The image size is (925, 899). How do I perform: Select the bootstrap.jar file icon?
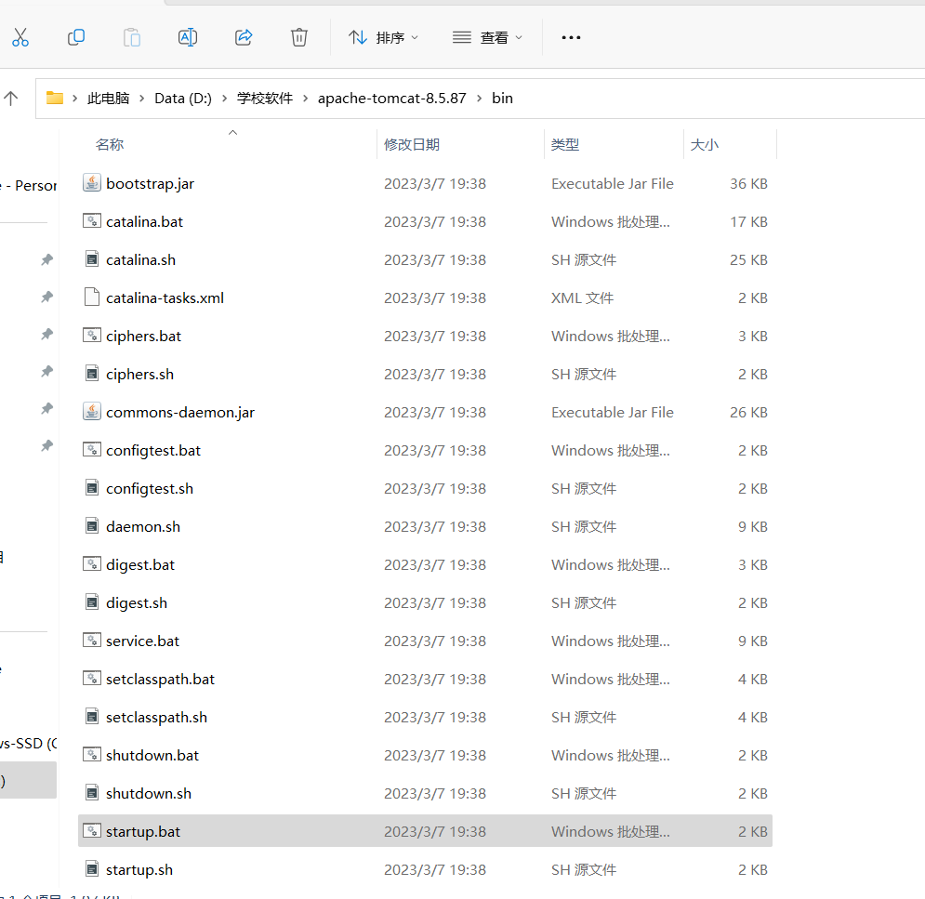[91, 183]
